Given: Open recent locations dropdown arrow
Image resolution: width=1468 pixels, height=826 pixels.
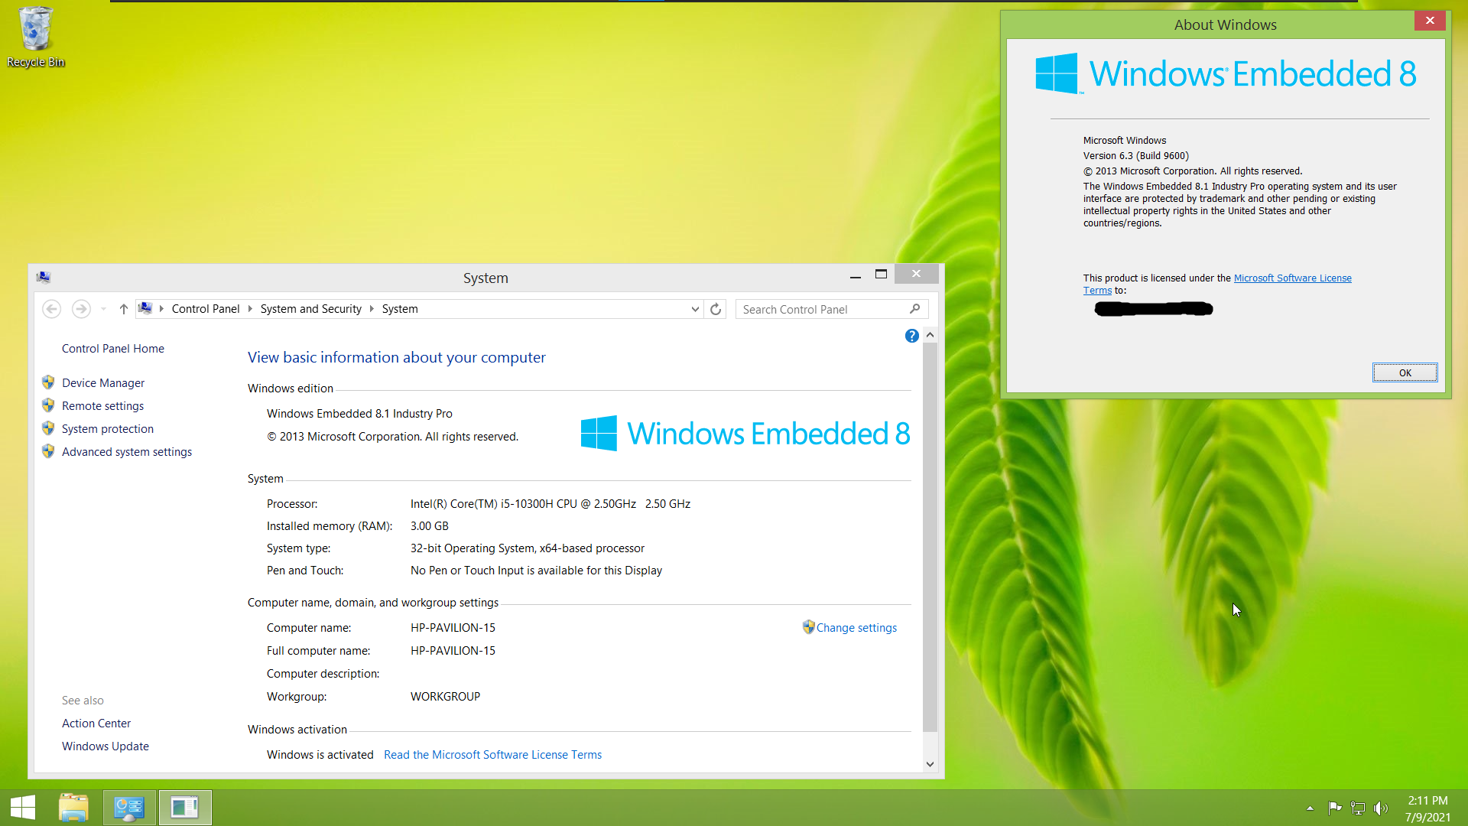Looking at the screenshot, I should point(103,309).
